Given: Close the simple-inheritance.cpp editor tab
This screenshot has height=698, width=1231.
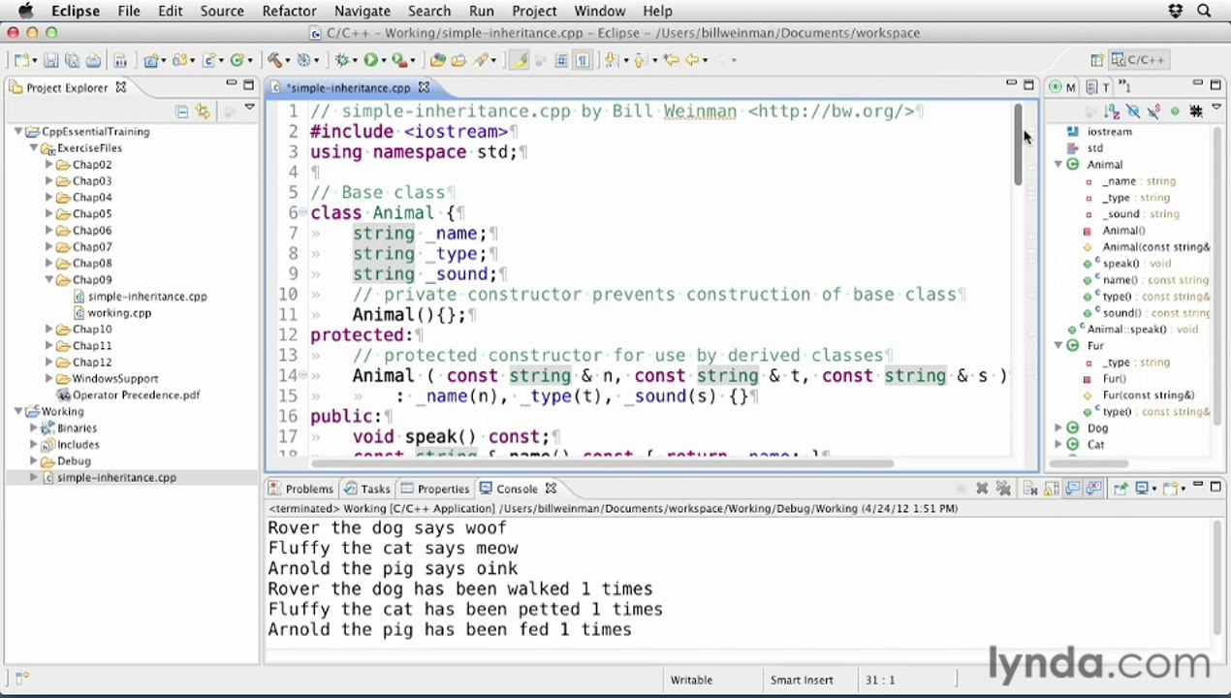Looking at the screenshot, I should click(x=424, y=87).
